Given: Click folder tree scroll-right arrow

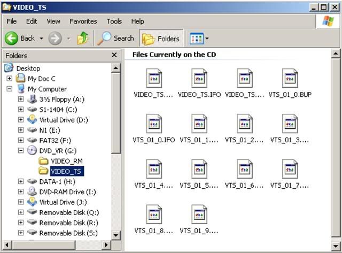Looking at the screenshot, I should (106, 244).
